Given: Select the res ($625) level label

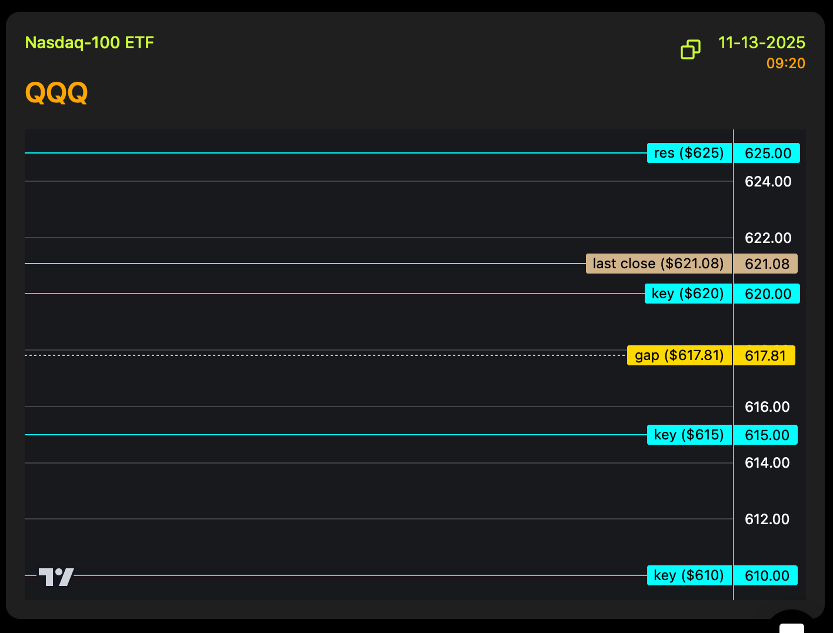Looking at the screenshot, I should coord(689,153).
